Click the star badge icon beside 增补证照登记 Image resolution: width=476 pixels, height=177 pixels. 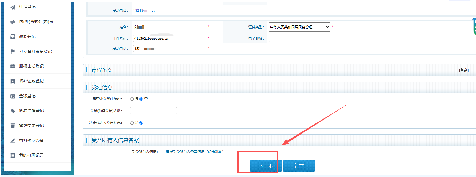coord(13,81)
